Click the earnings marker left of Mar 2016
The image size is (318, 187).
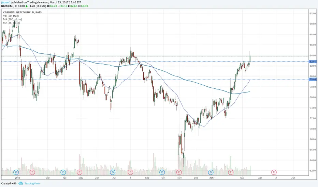click(x=32, y=172)
